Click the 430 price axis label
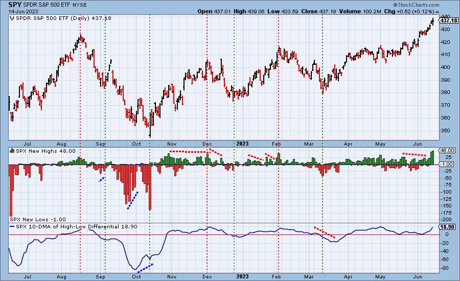Screen dimensions: 460x281 point(446,29)
